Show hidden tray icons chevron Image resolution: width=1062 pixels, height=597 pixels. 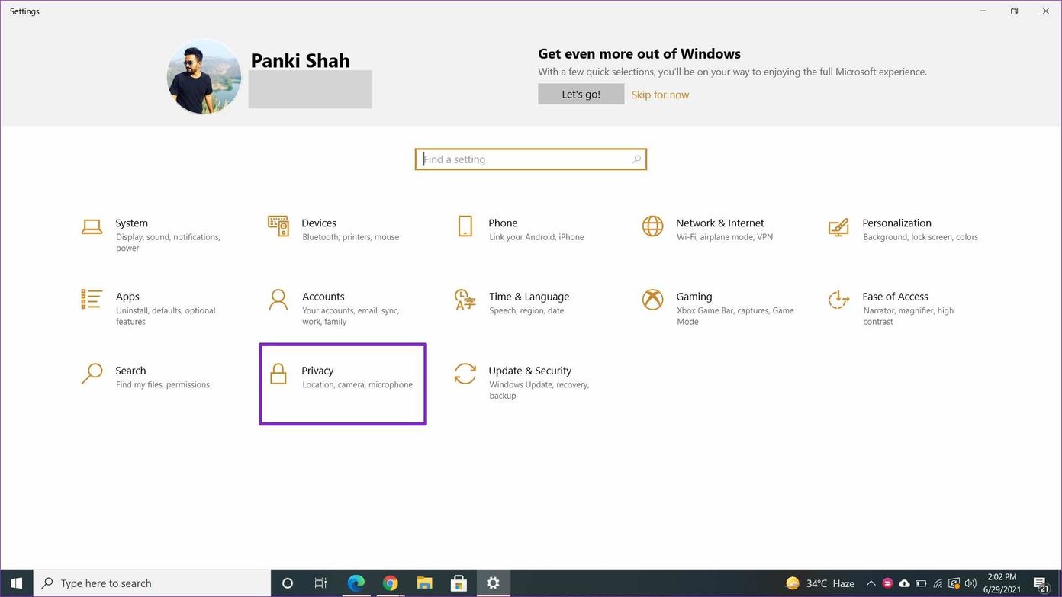click(871, 583)
